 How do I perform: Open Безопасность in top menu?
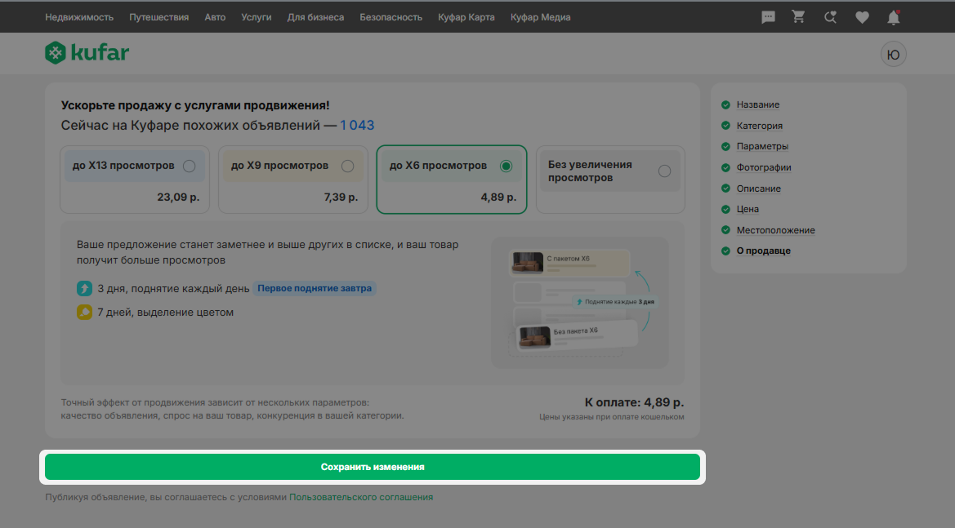pos(391,17)
